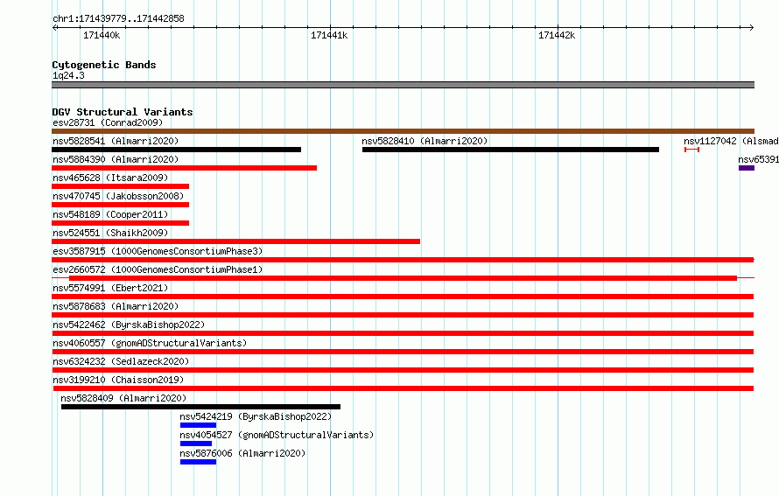Click the red nsv4060557 feature bar
This screenshot has width=779, height=496.
[403, 352]
